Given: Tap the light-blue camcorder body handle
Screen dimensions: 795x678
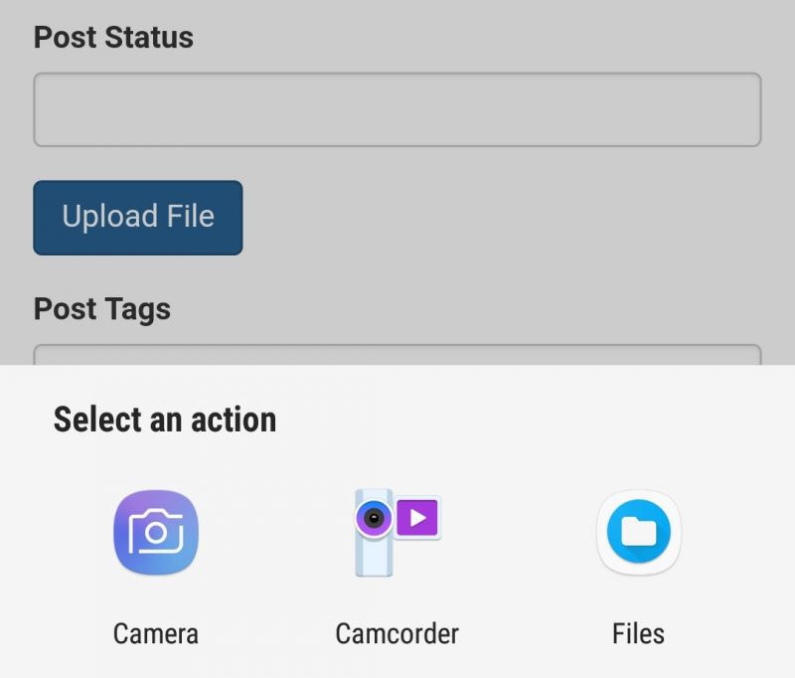Looking at the screenshot, I should 375,557.
